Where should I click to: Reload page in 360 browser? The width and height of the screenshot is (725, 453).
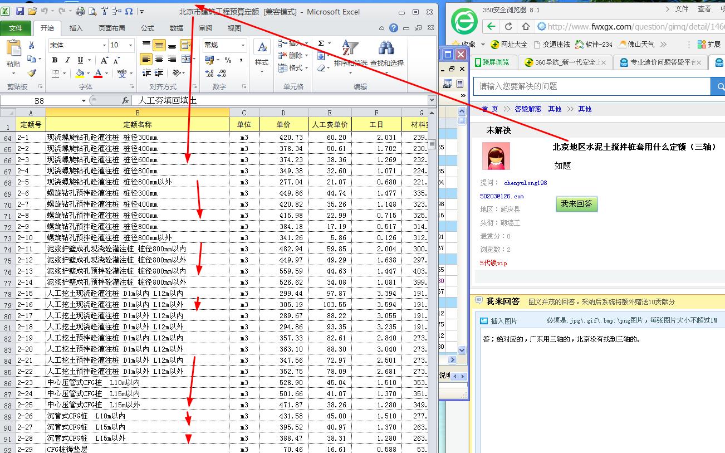click(508, 26)
